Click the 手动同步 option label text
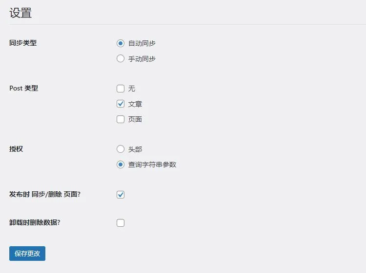Screen dimensions: 366x273 tap(142, 59)
